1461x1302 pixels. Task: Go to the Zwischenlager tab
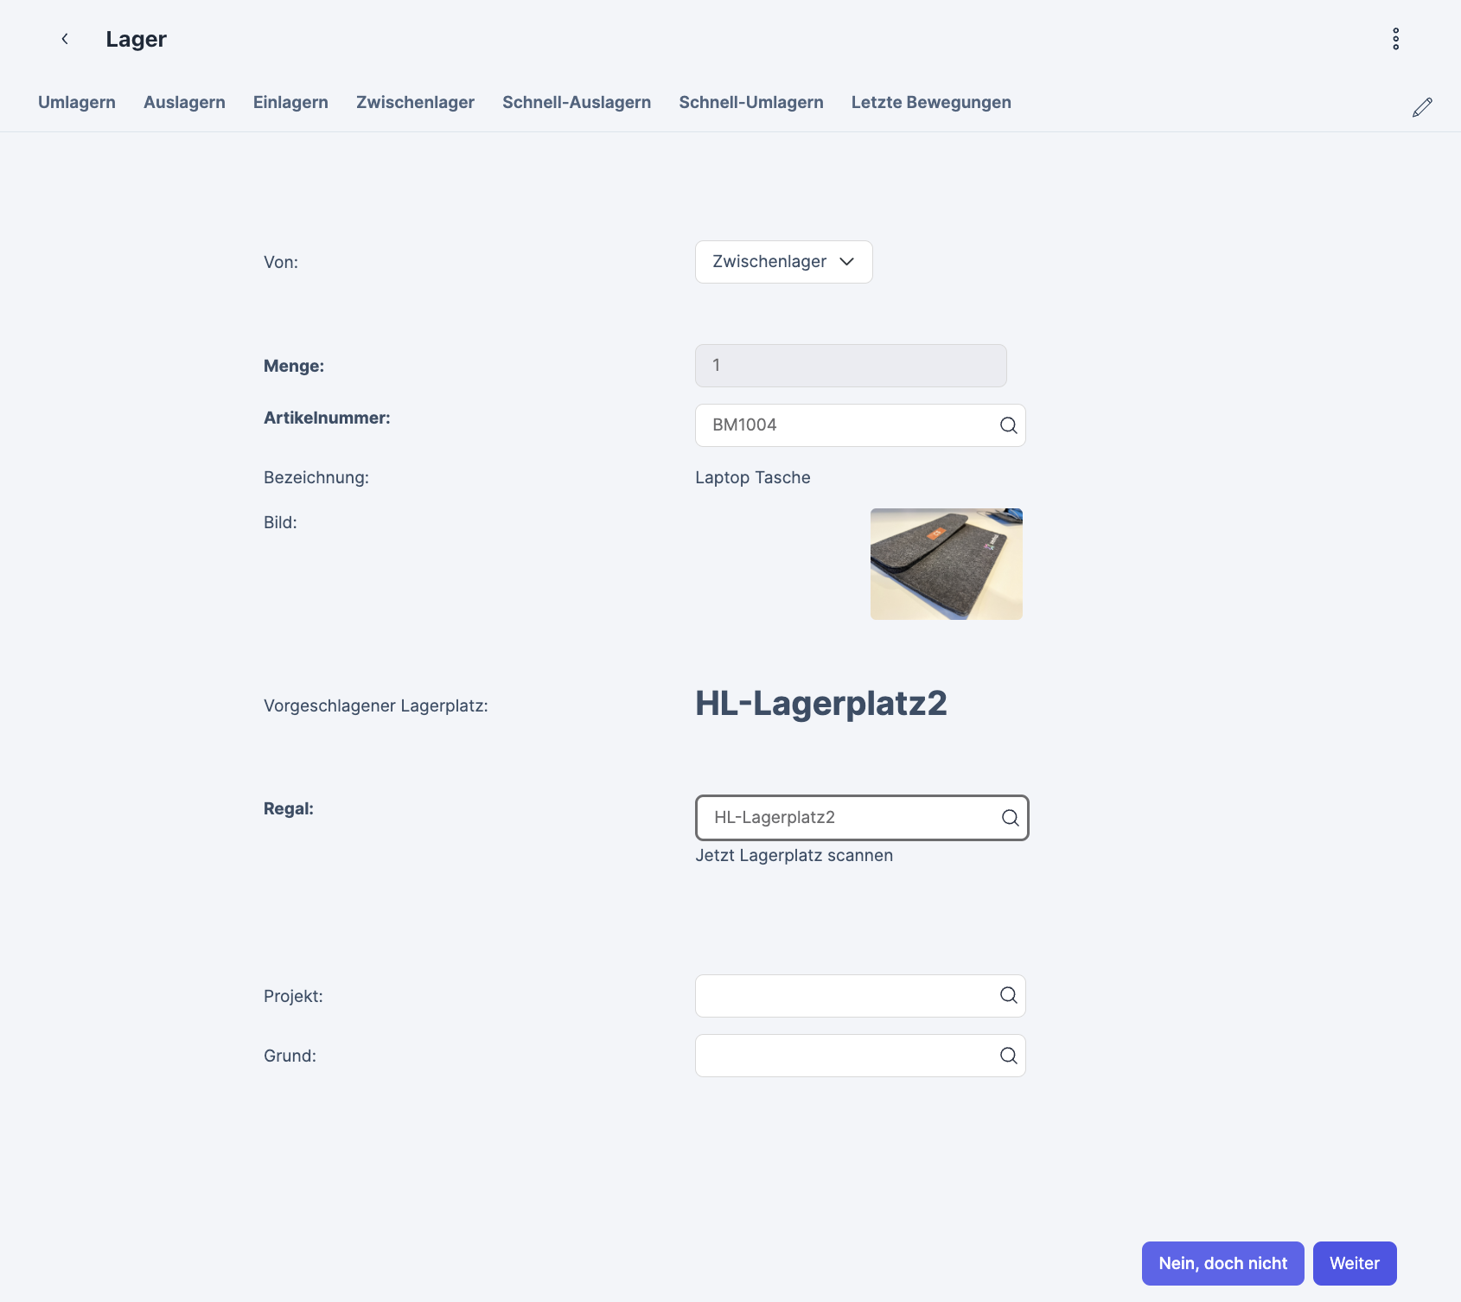pos(415,102)
